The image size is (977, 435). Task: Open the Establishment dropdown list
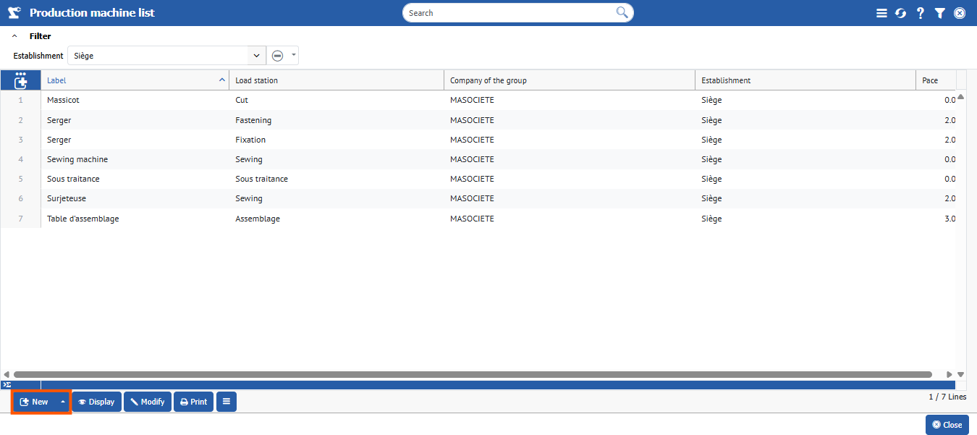257,56
